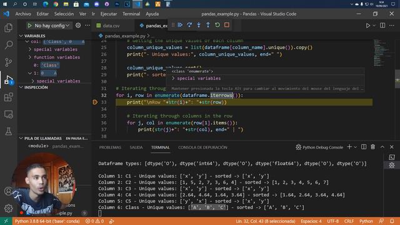Open the Accounts menu in activity bar
The image size is (400, 225).
[8, 191]
